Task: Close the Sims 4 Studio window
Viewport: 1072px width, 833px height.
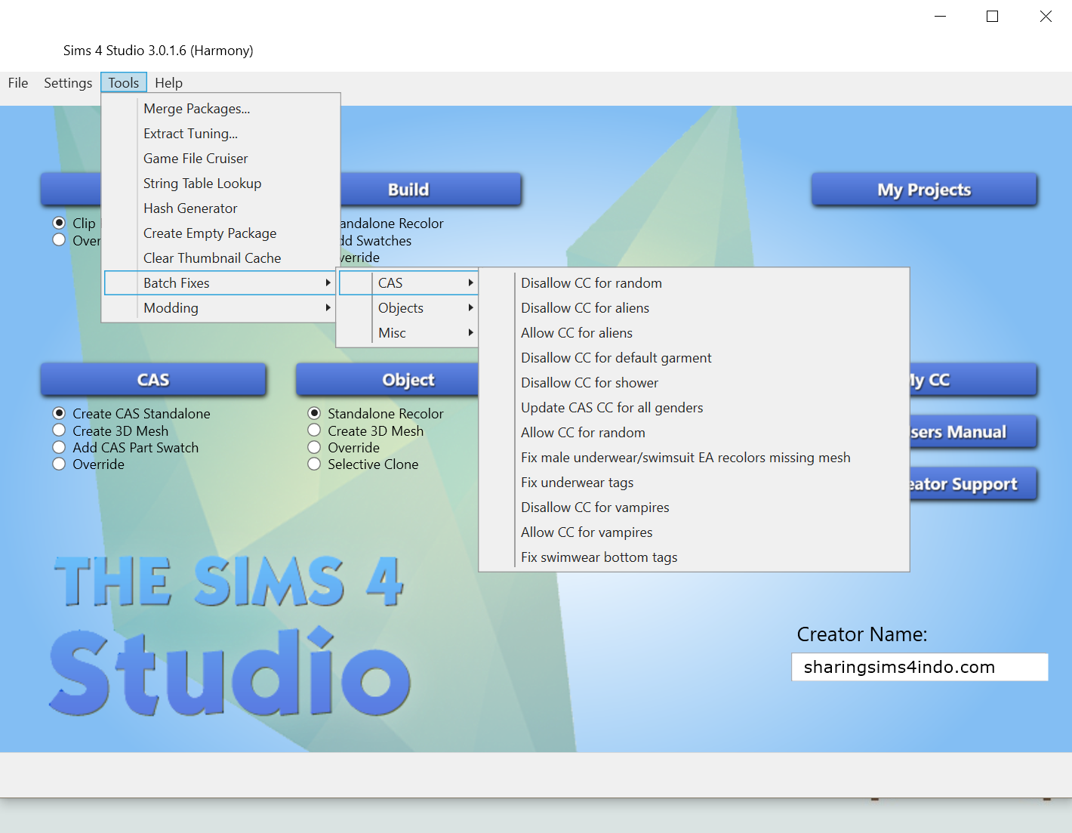Action: (1046, 17)
